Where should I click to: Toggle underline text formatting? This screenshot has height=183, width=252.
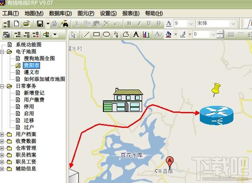pyautogui.click(x=149, y=24)
